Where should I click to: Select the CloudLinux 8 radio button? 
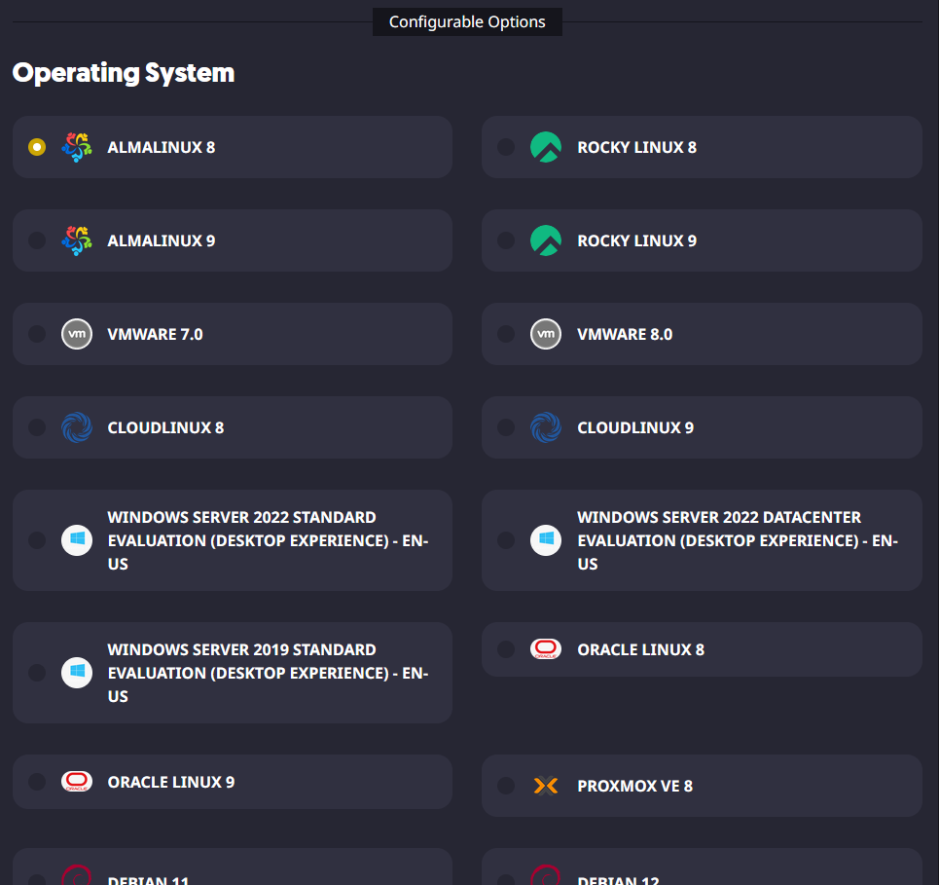click(37, 427)
